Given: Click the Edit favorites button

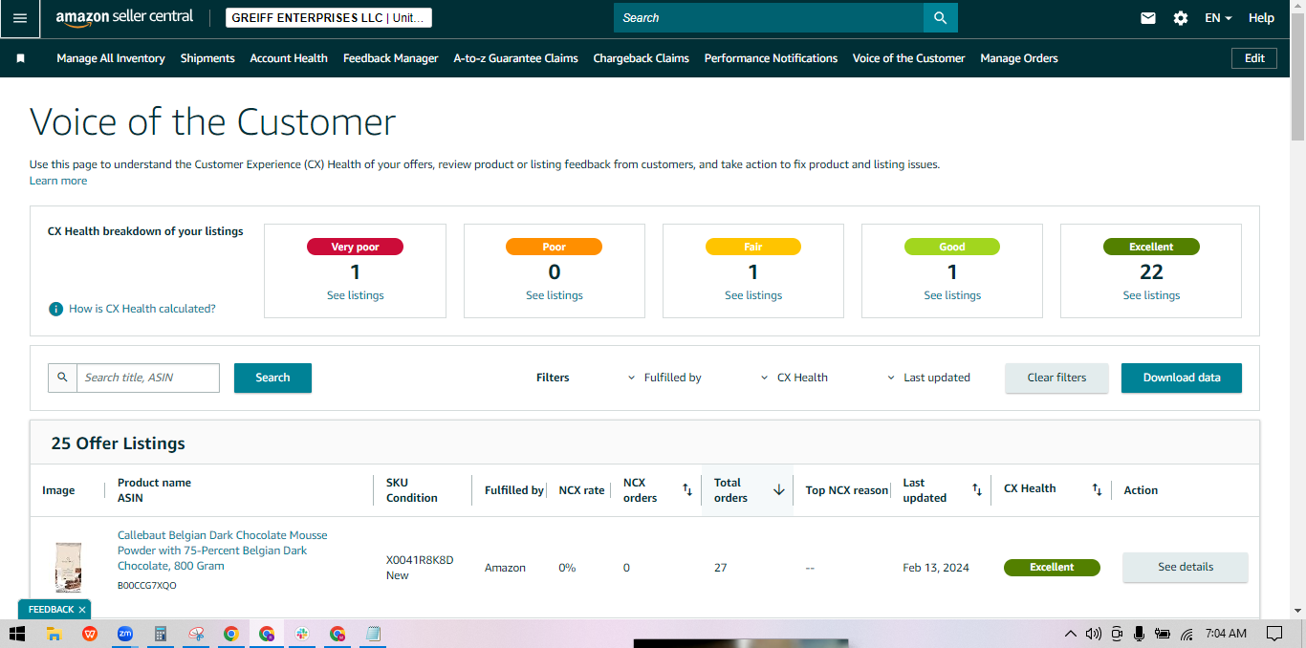Looking at the screenshot, I should coord(1254,58).
